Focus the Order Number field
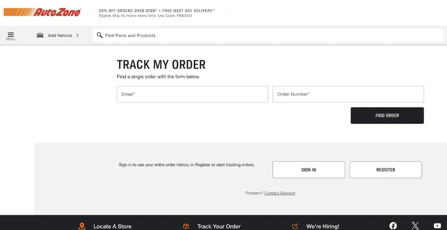The height and width of the screenshot is (230, 447). coord(348,94)
